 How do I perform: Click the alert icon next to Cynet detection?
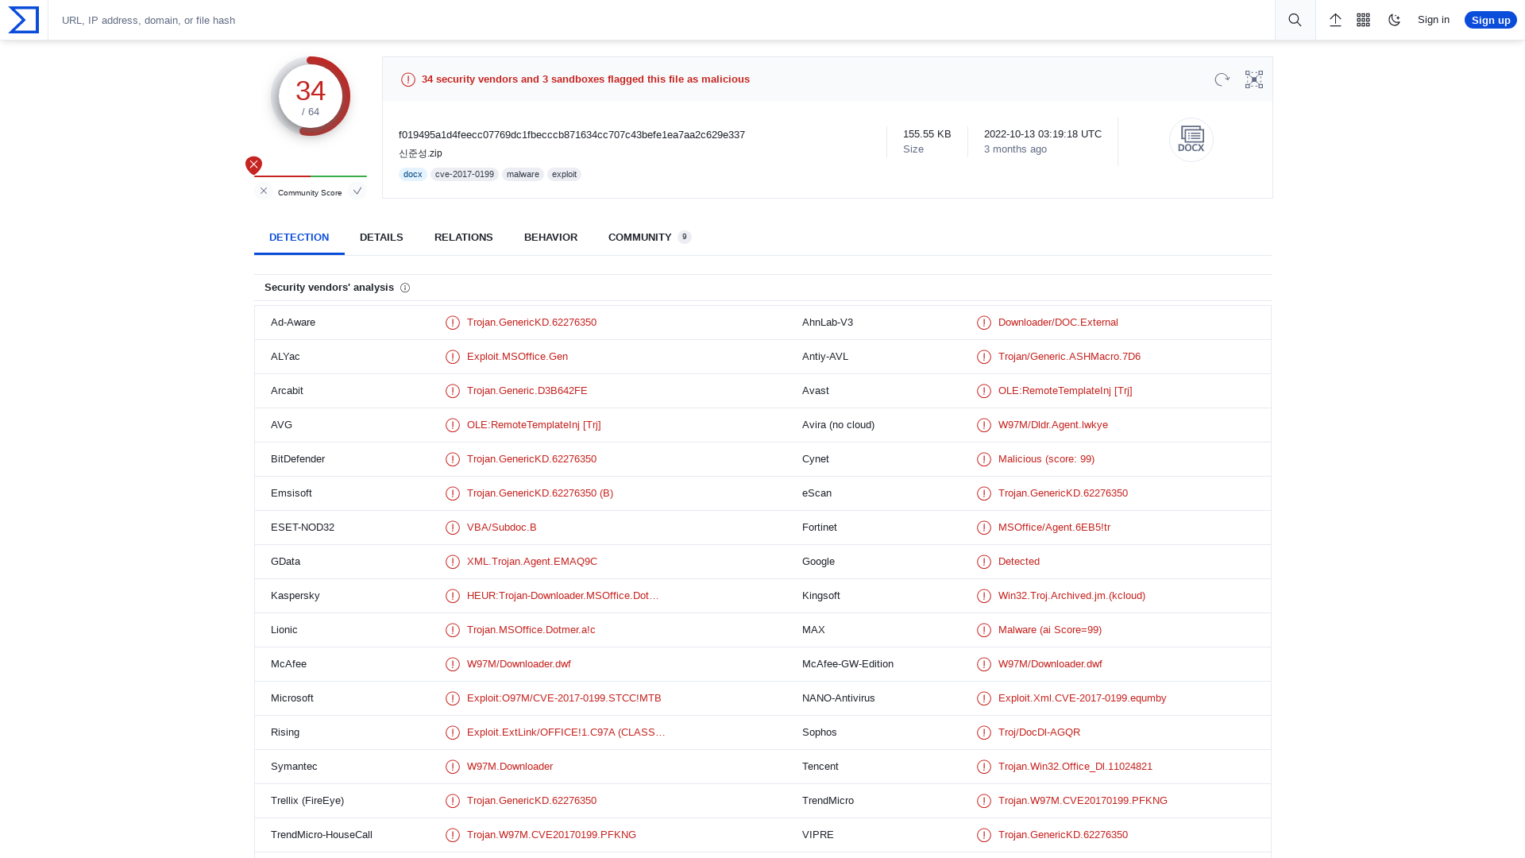[x=984, y=459]
